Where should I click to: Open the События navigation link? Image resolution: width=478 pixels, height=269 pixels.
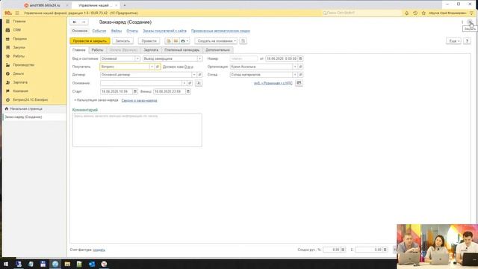pyautogui.click(x=99, y=31)
